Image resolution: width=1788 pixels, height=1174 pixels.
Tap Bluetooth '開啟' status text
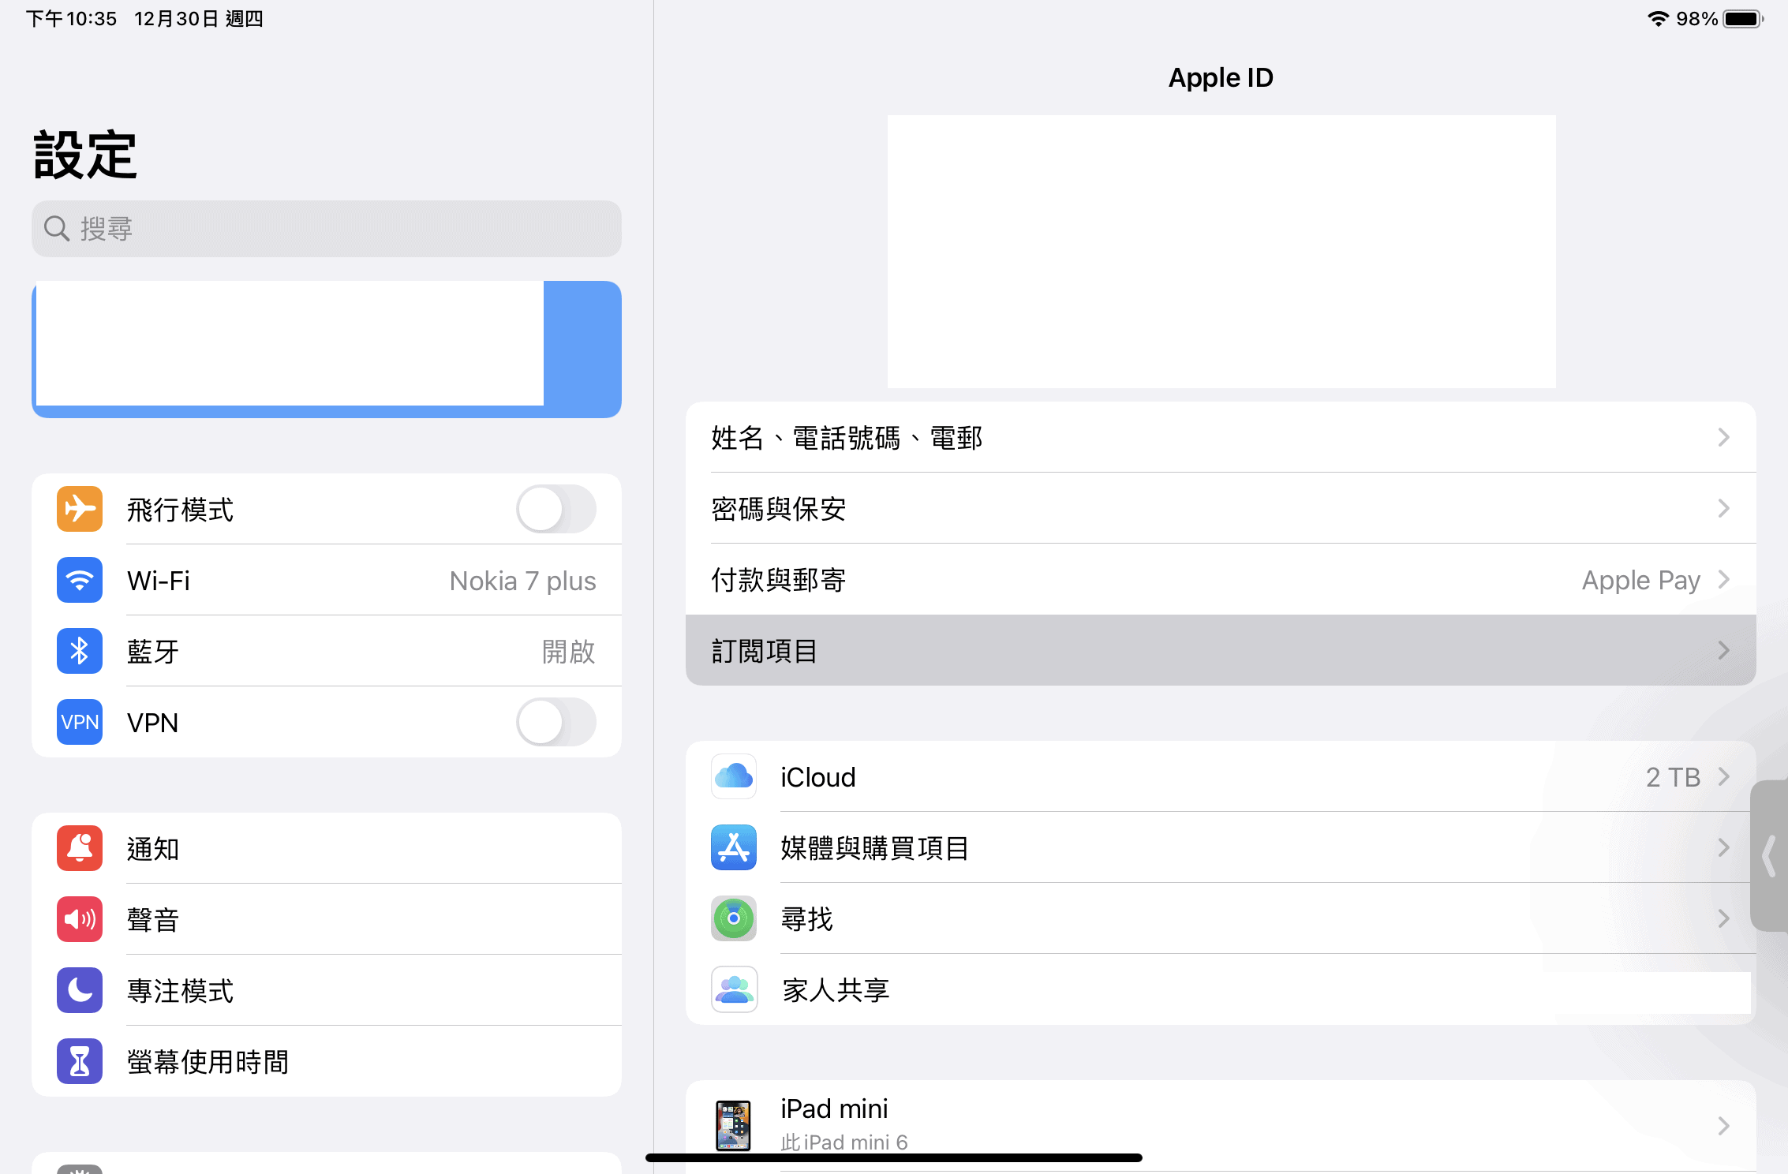tap(569, 652)
